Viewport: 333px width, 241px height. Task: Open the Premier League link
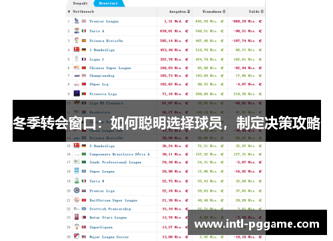pos(104,21)
